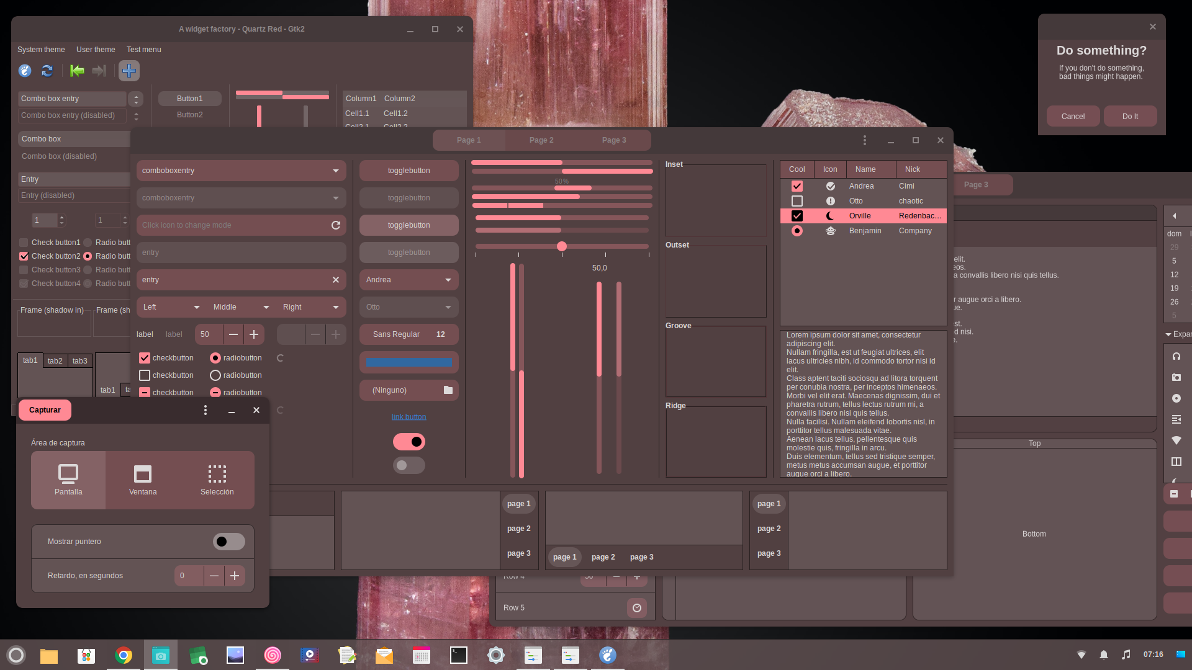This screenshot has height=670, width=1192.
Task: Click camera icon in right side panel
Action: [x=1176, y=377]
